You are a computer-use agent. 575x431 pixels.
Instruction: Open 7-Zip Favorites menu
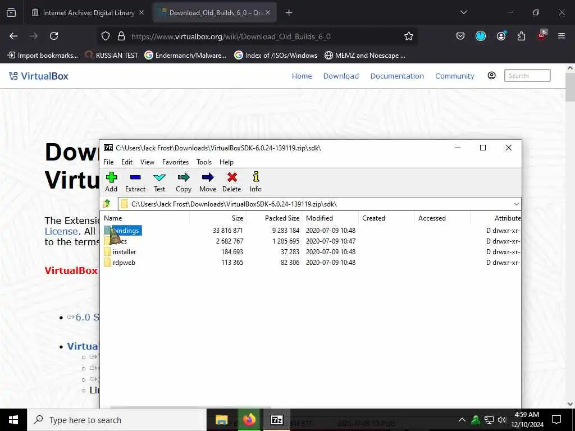pyautogui.click(x=175, y=162)
